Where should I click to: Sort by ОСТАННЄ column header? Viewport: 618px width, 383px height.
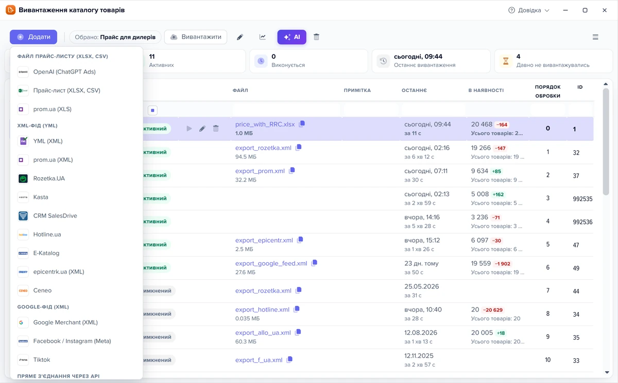point(414,90)
